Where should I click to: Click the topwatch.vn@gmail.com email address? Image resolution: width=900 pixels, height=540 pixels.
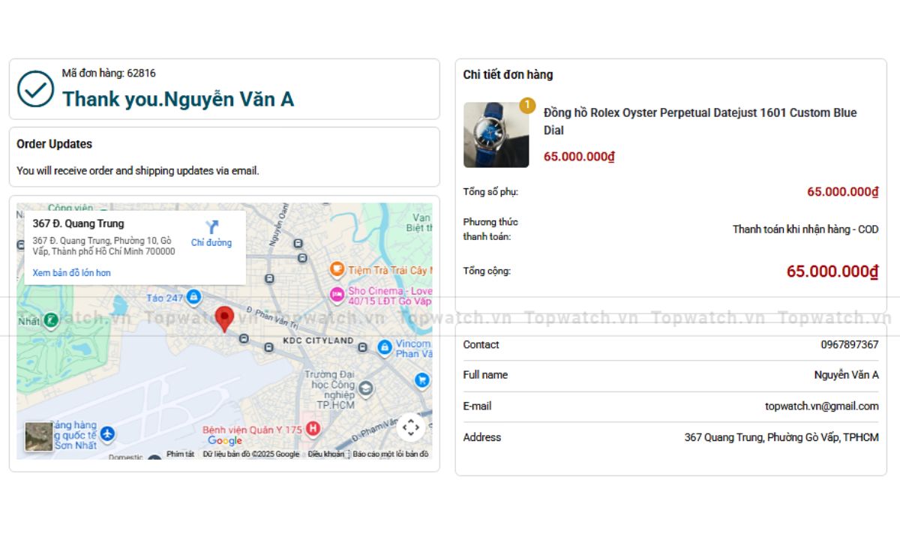click(x=821, y=406)
